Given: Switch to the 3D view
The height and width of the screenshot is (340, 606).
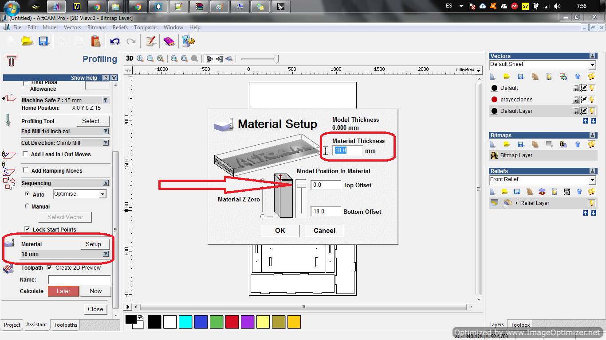Looking at the screenshot, I should pos(130,58).
